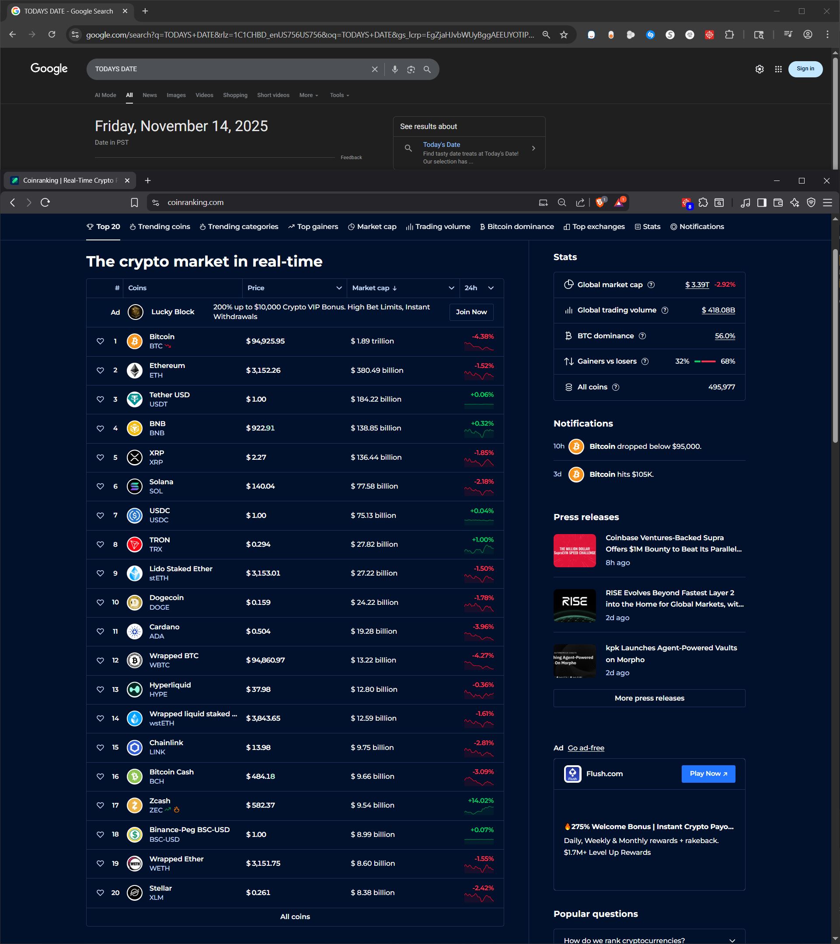Open the Brave Rewards triangle icon
Image resolution: width=840 pixels, height=944 pixels.
[x=619, y=202]
